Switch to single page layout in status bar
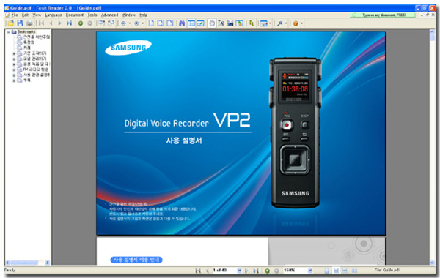The image size is (440, 278). 327,271
